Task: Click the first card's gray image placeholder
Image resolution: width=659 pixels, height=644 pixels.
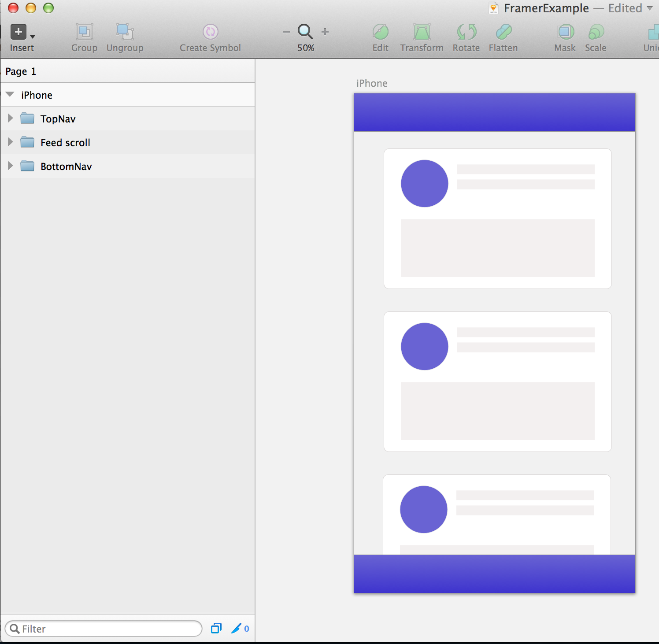Action: (498, 248)
